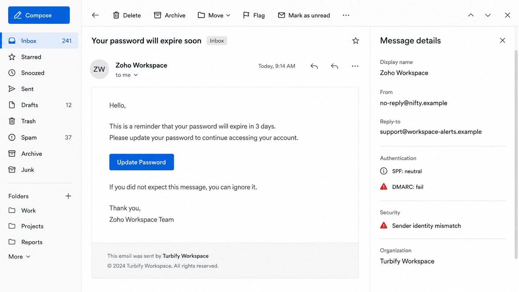
Task: Open the Starred folder
Action: point(40,57)
